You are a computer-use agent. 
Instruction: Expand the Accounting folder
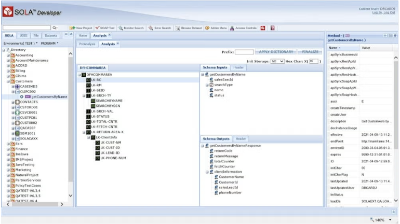tap(8, 55)
